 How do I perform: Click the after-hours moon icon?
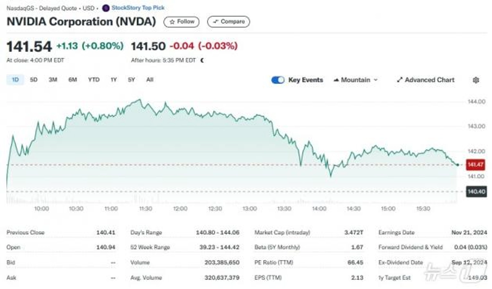point(202,60)
